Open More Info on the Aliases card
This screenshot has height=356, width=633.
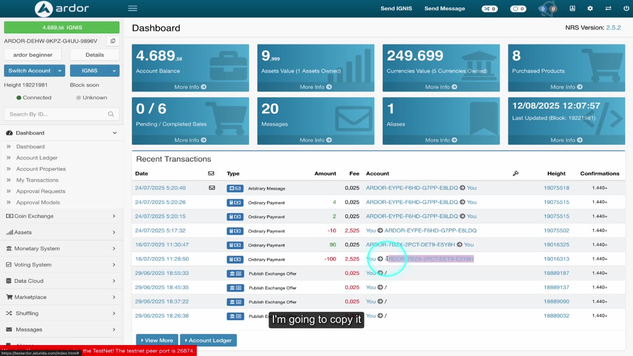(441, 140)
